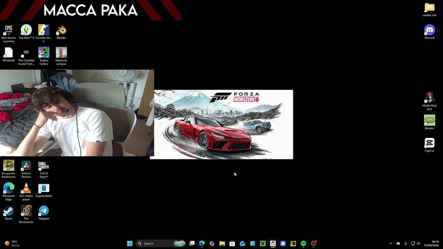Select the Mullet Mad Jack desktop icon

[430, 102]
